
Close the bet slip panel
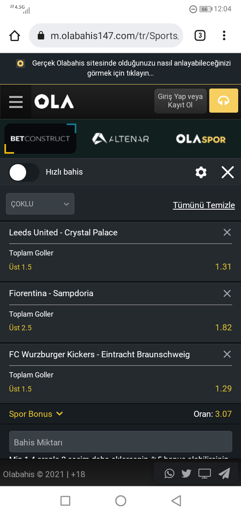(228, 173)
